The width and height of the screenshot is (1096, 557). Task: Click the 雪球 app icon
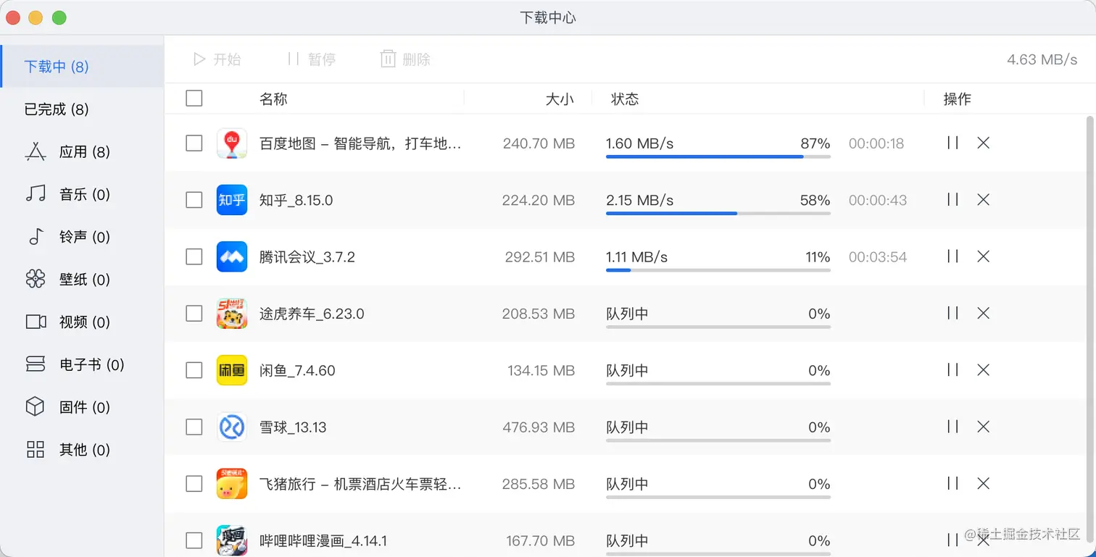[x=232, y=427]
